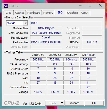Click the JEDEC #2 tRAS value 19
This screenshot has width=107, height=109.
click(x=38, y=78)
